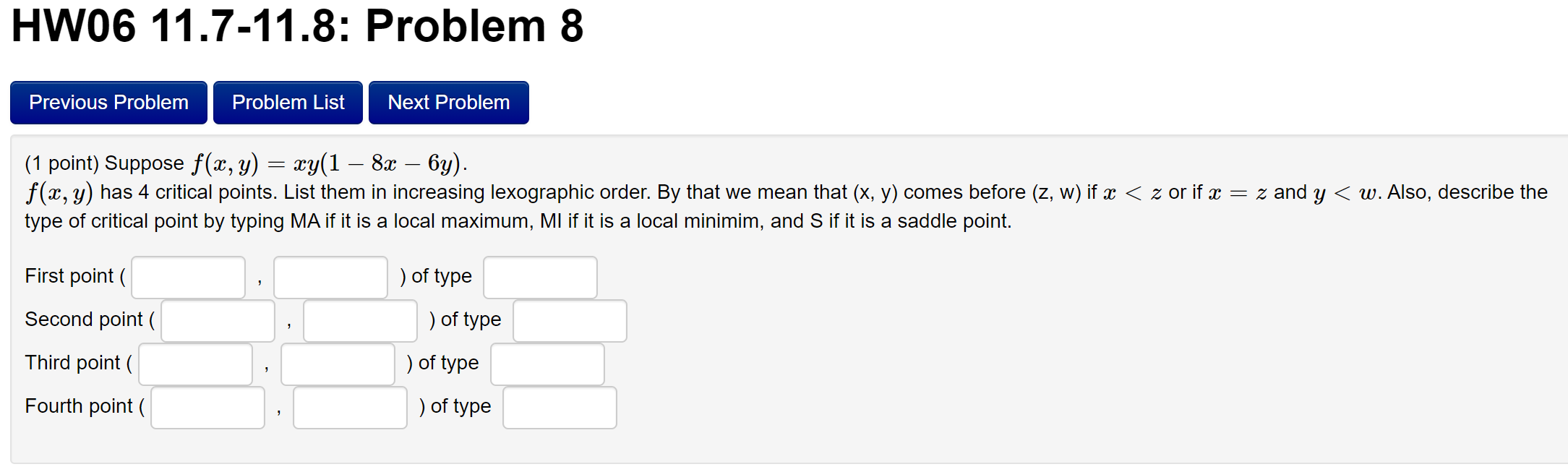Image resolution: width=1568 pixels, height=472 pixels.
Task: Click the first point y-coordinate field
Action: [330, 277]
